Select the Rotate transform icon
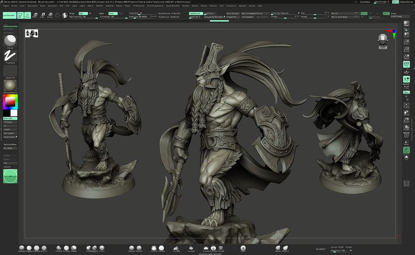Screen dimensions: 415x255 (x=50, y=15)
